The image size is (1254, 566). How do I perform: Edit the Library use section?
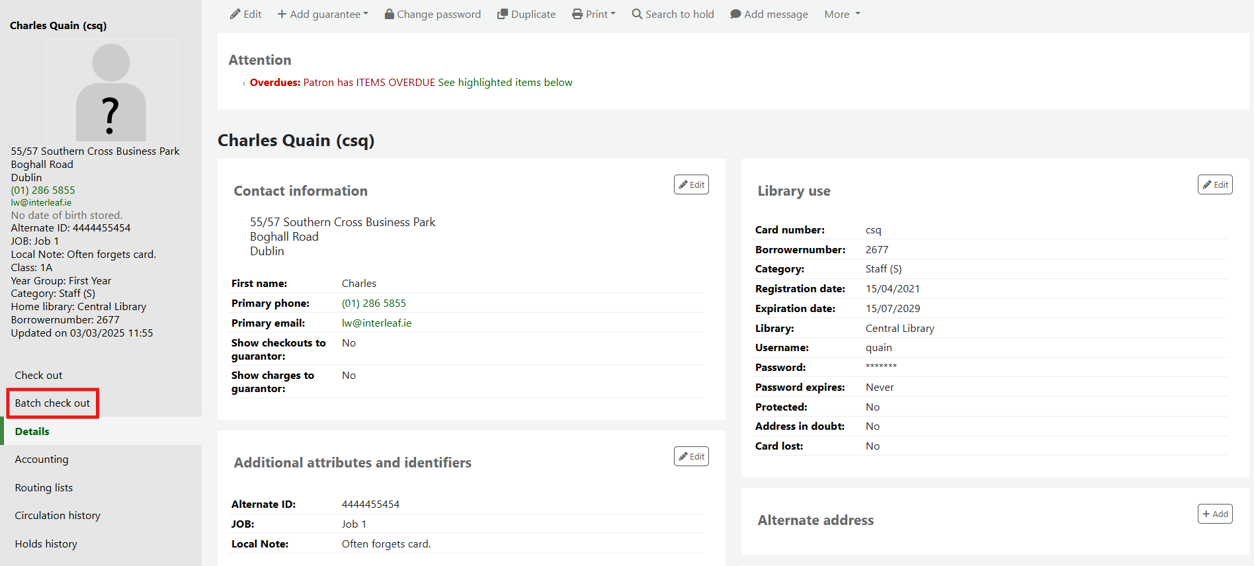[1214, 184]
